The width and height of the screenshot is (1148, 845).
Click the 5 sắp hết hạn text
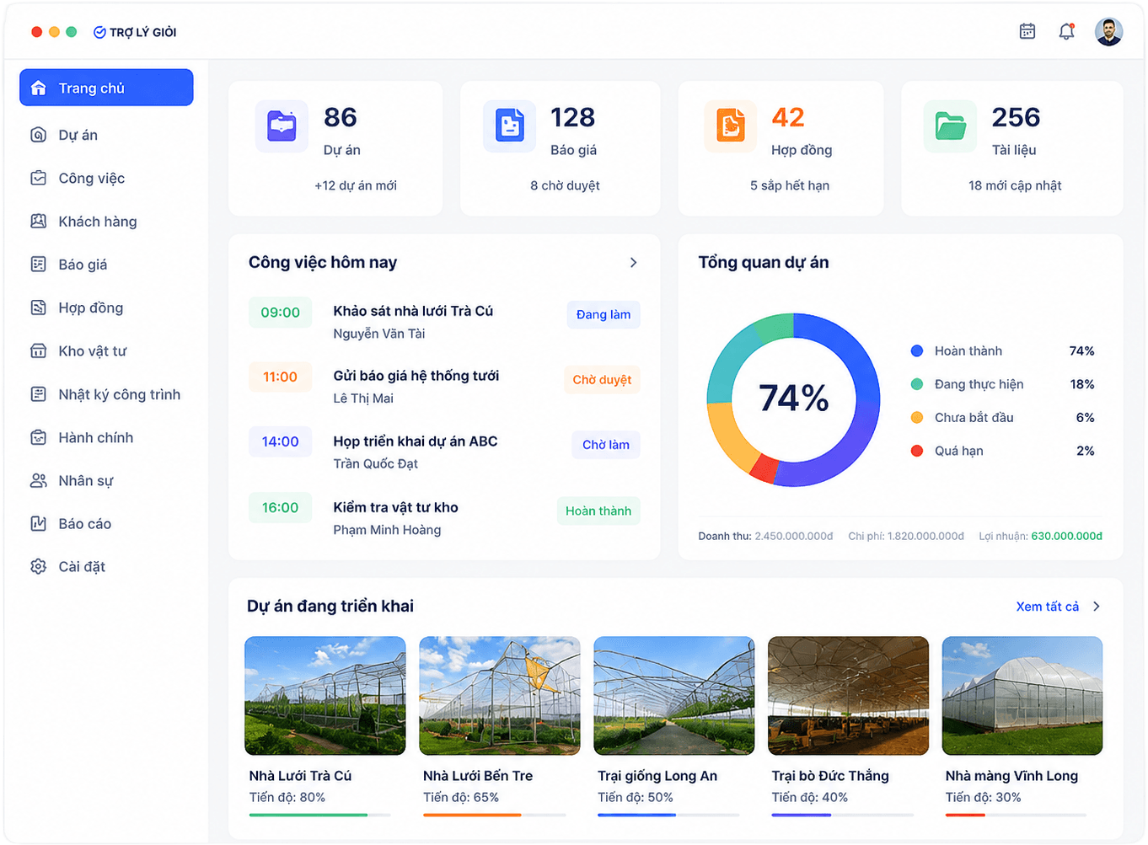790,185
